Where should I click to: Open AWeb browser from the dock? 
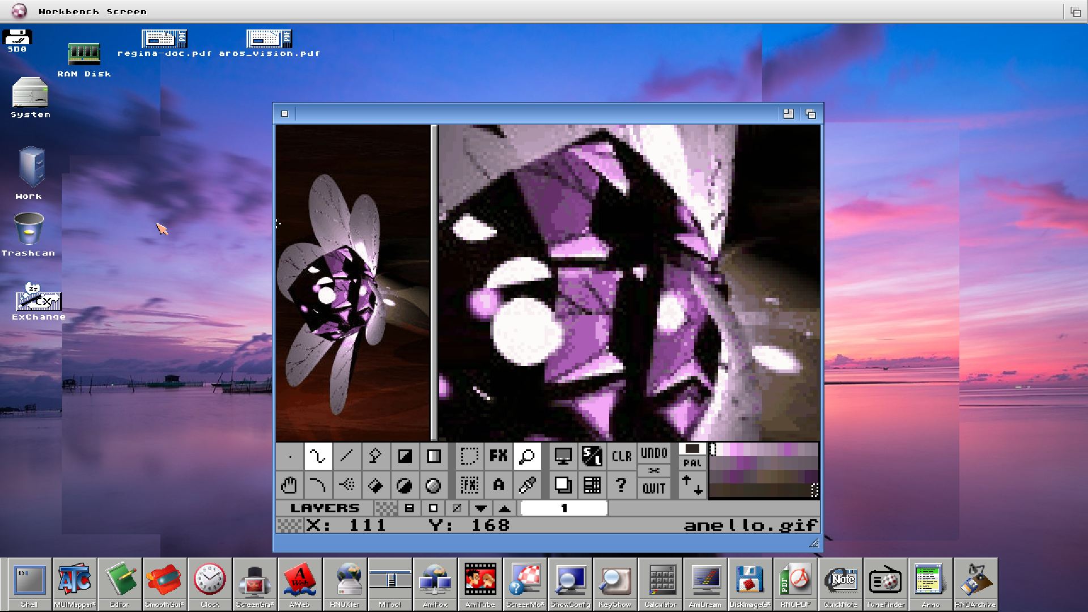point(300,581)
